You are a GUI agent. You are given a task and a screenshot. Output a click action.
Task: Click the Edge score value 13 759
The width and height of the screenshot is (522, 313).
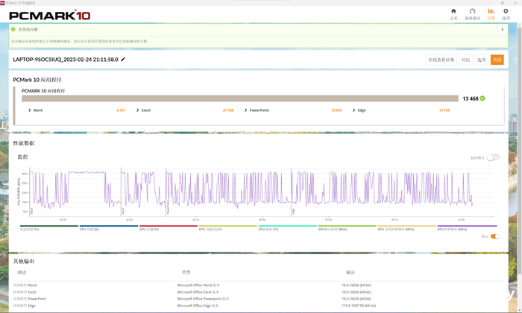click(444, 110)
